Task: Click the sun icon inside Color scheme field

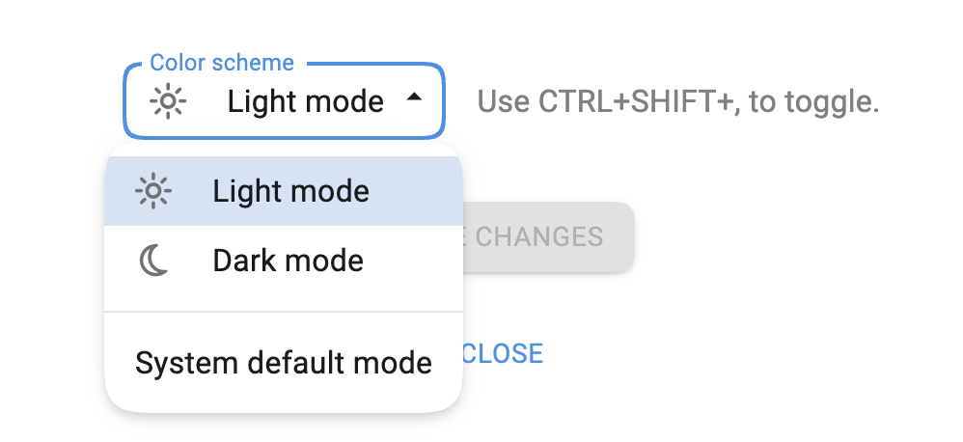Action: point(169,100)
